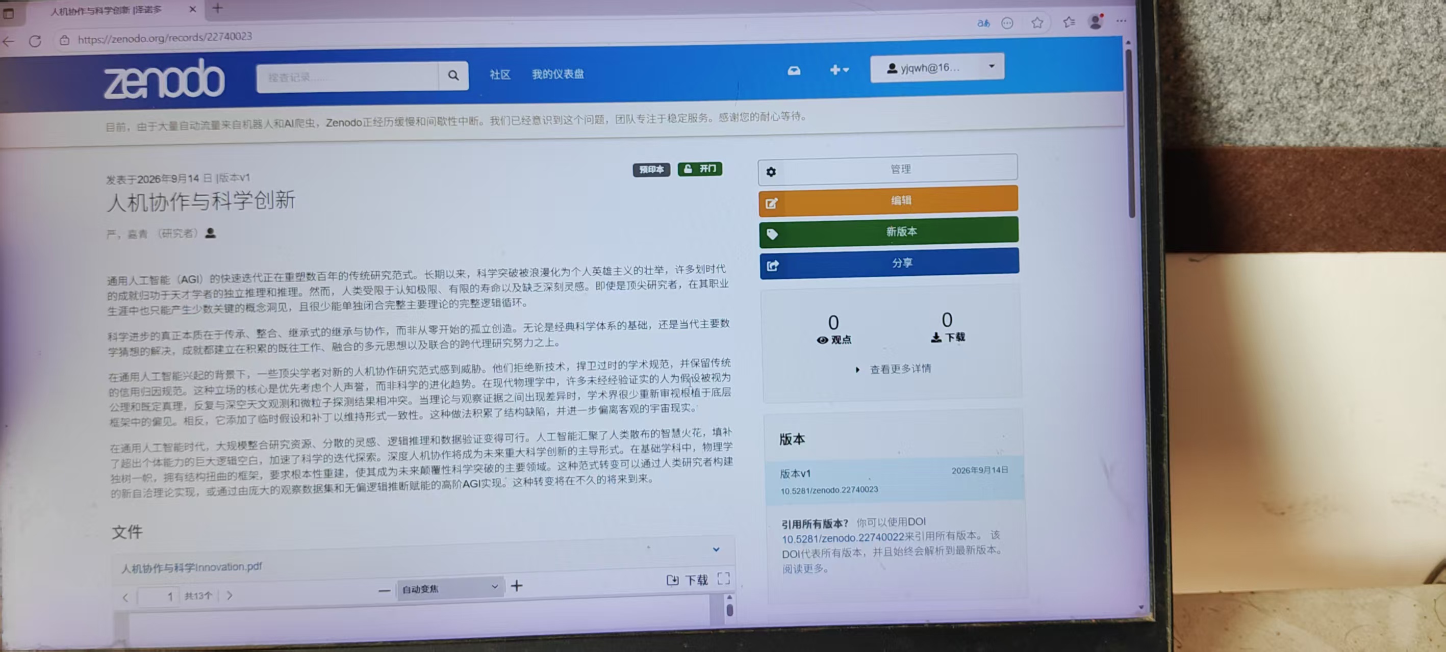
Task: Click the fullscreen icon of PDF preview
Action: (724, 579)
